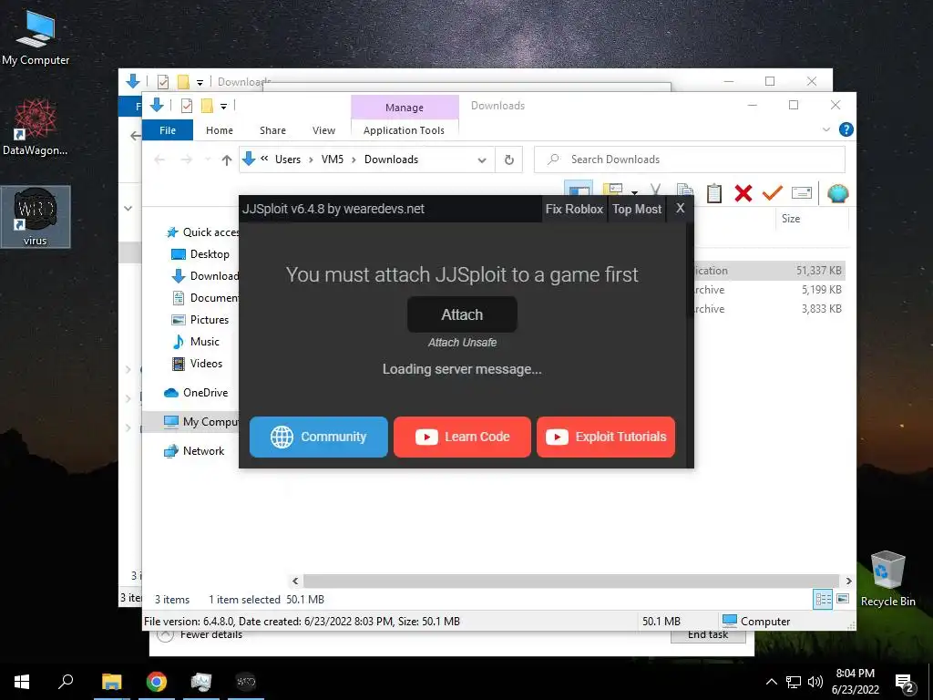This screenshot has width=933, height=700.
Task: Expand the address bar history dropdown
Action: click(x=482, y=160)
